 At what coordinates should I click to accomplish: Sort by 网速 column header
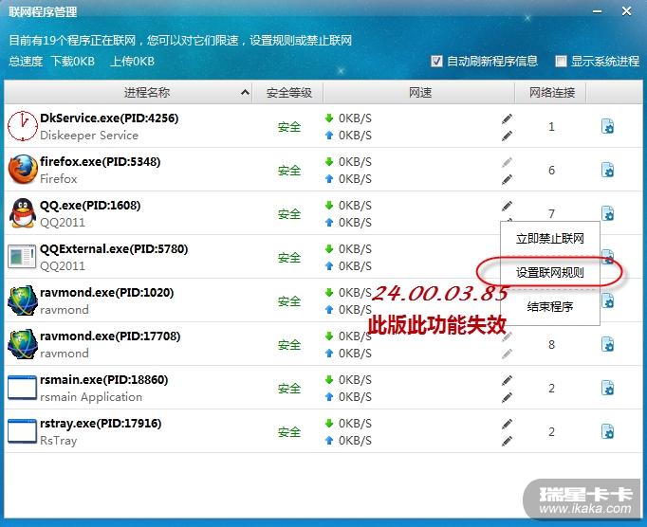(419, 92)
